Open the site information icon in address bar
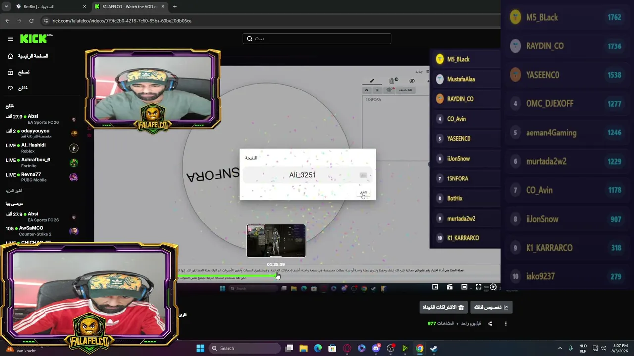Viewport: 634px width, 356px height. tap(45, 21)
